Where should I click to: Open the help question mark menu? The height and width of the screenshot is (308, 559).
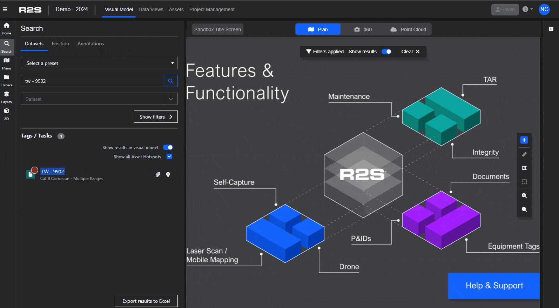527,9
